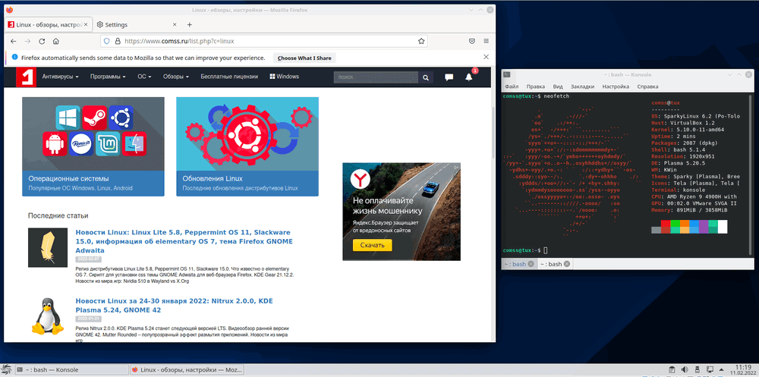Screen dimensions: 759x377
Task: View site security padlock details
Action: 117,41
